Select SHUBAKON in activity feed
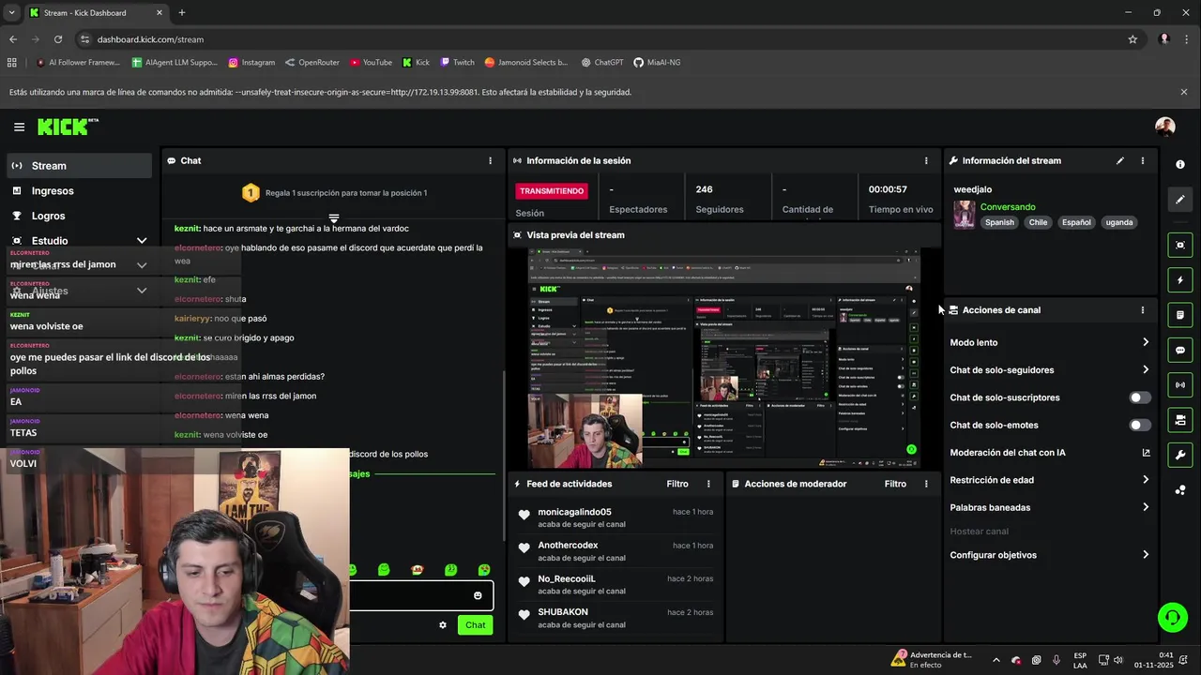Viewport: 1201px width, 675px height. [x=563, y=612]
